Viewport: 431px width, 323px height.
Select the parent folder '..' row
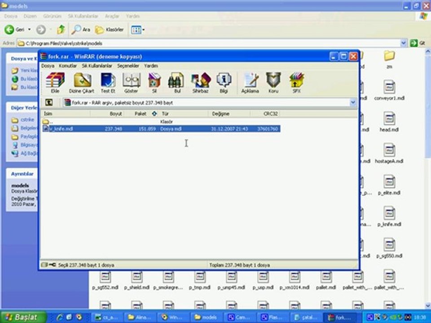pyautogui.click(x=161, y=122)
